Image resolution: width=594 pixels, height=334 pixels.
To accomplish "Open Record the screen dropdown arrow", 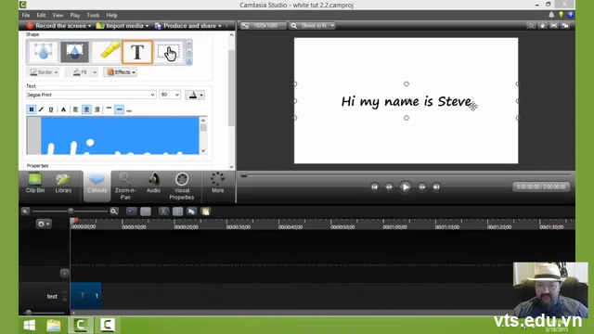I will click(89, 26).
